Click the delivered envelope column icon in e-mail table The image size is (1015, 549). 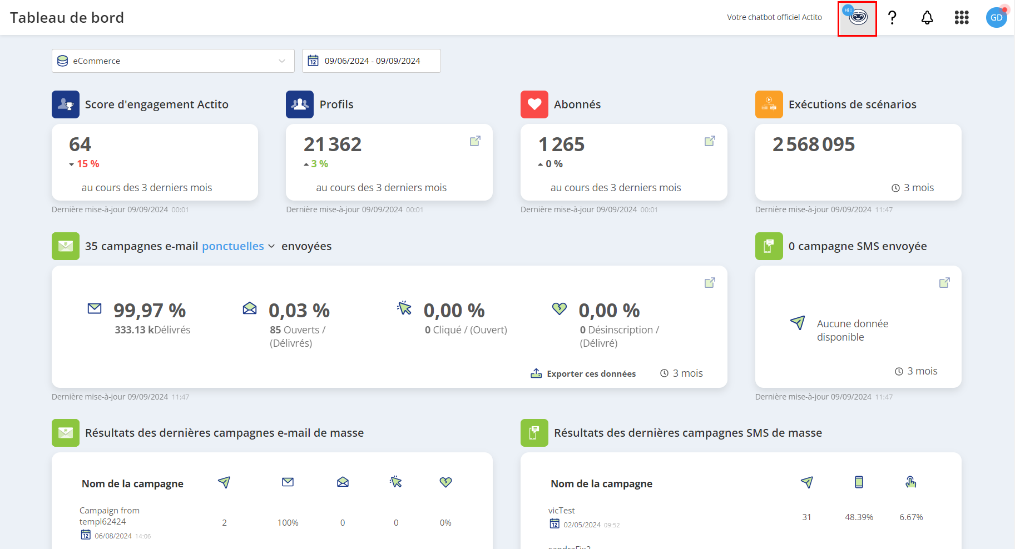288,482
